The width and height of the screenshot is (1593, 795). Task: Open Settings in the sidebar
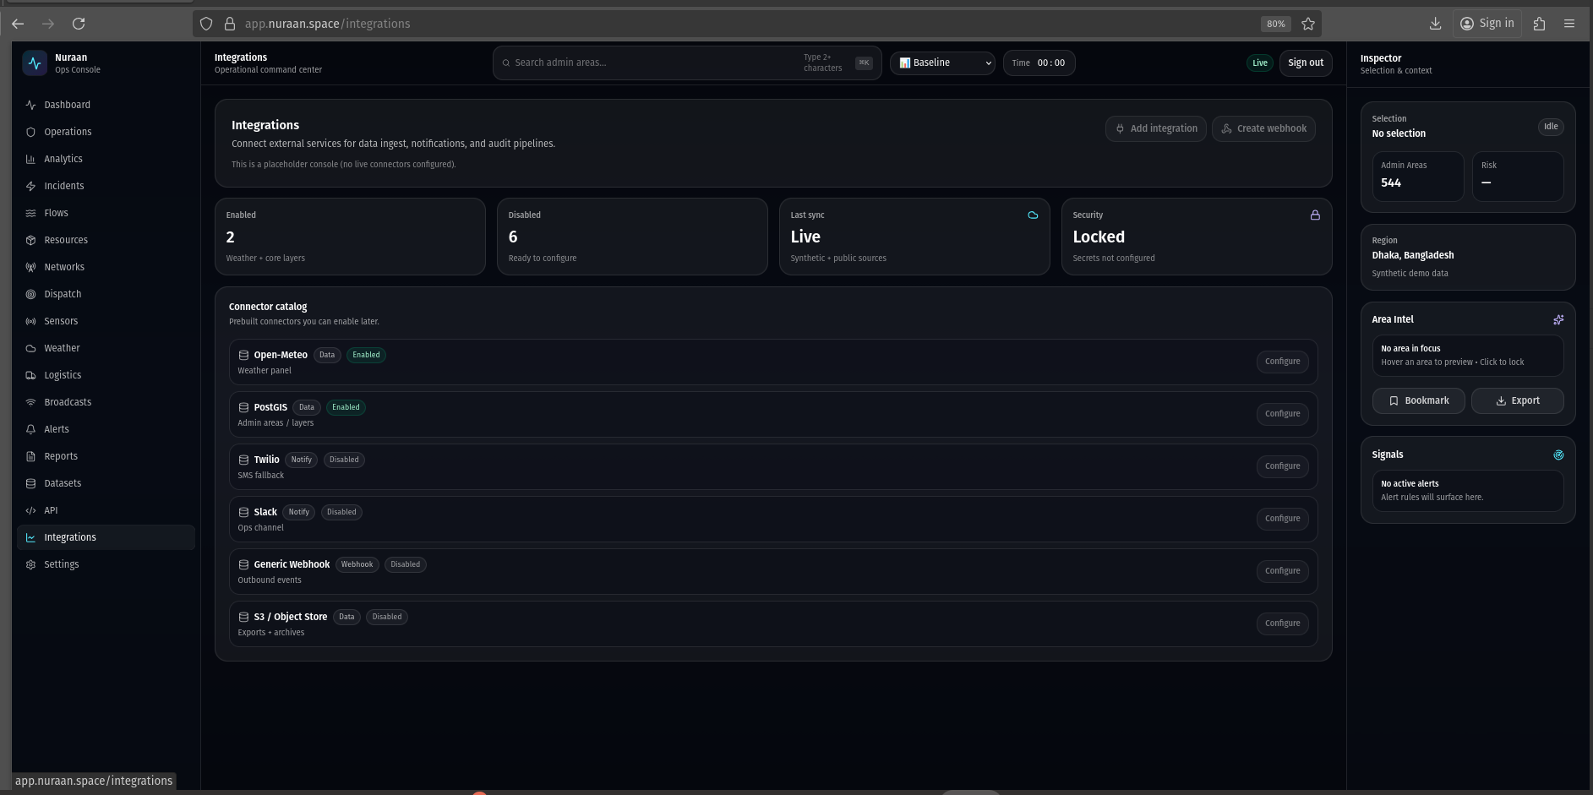coord(61,564)
